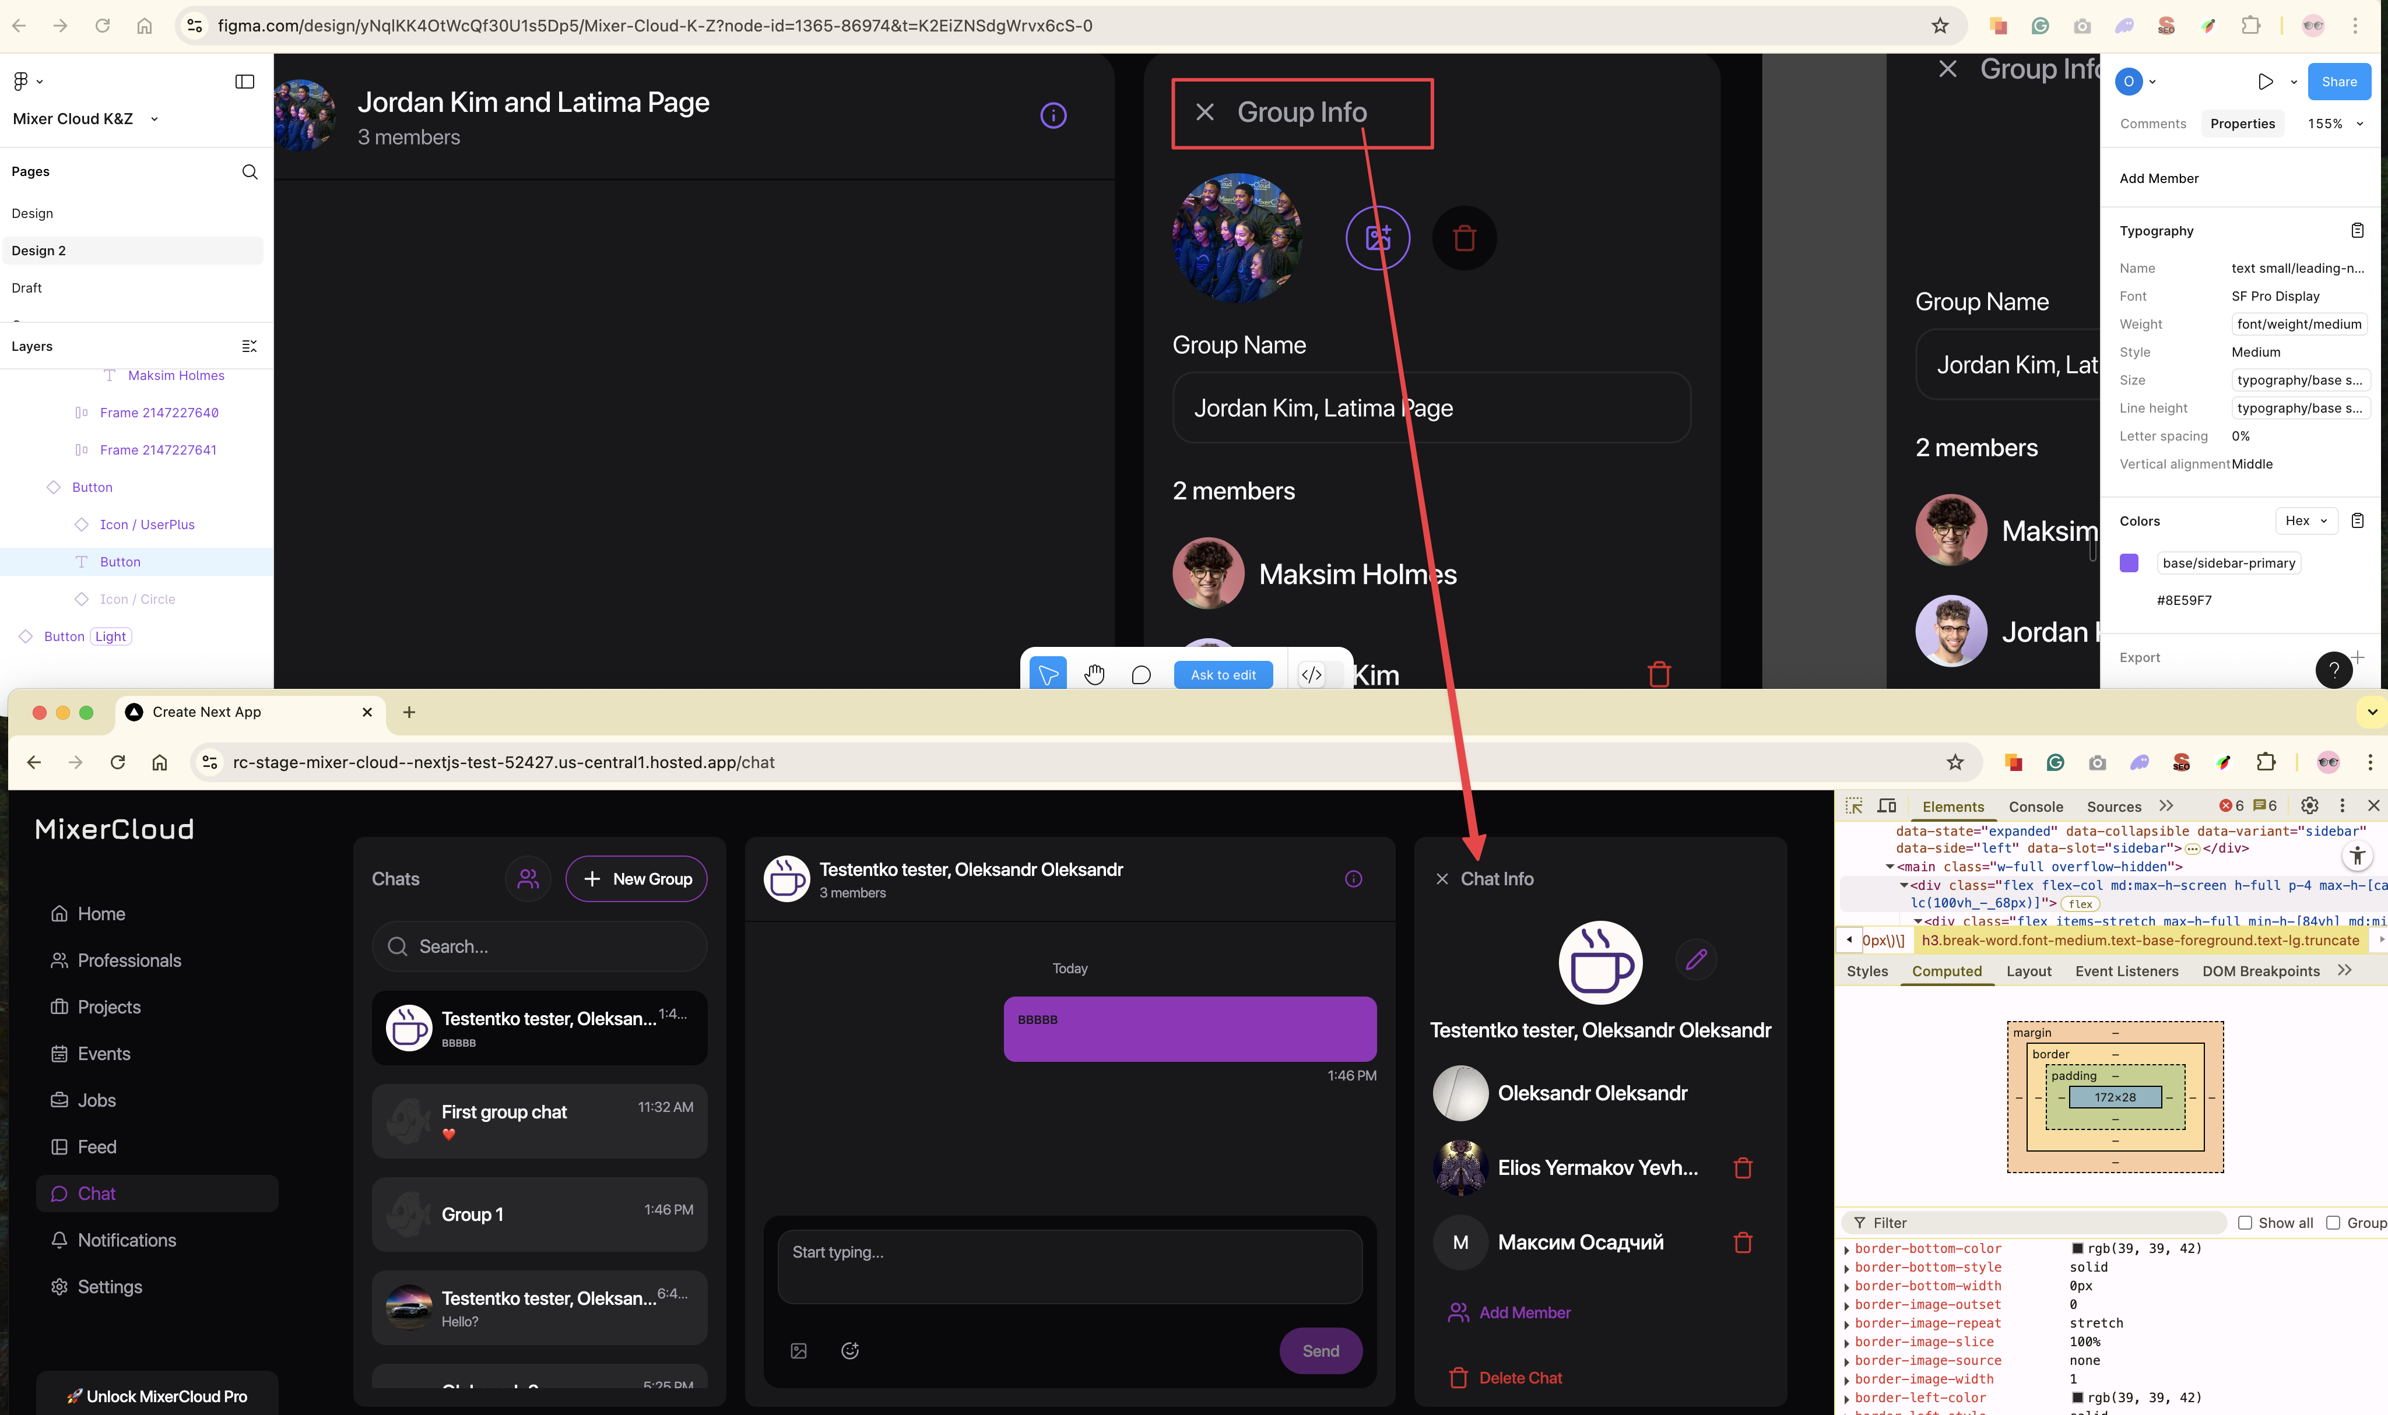Click the New Group button
Viewport: 2388px width, 1415px height.
pos(636,879)
